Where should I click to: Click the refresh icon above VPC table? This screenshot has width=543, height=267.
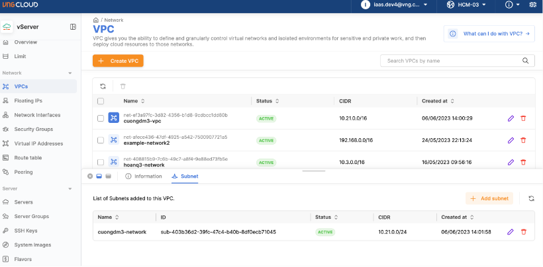(x=103, y=86)
